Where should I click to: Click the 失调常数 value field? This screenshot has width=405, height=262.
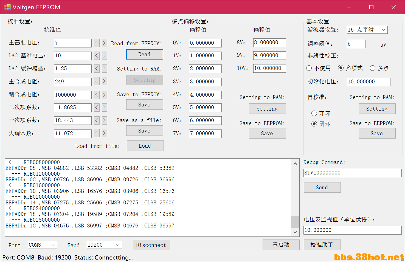73,134
